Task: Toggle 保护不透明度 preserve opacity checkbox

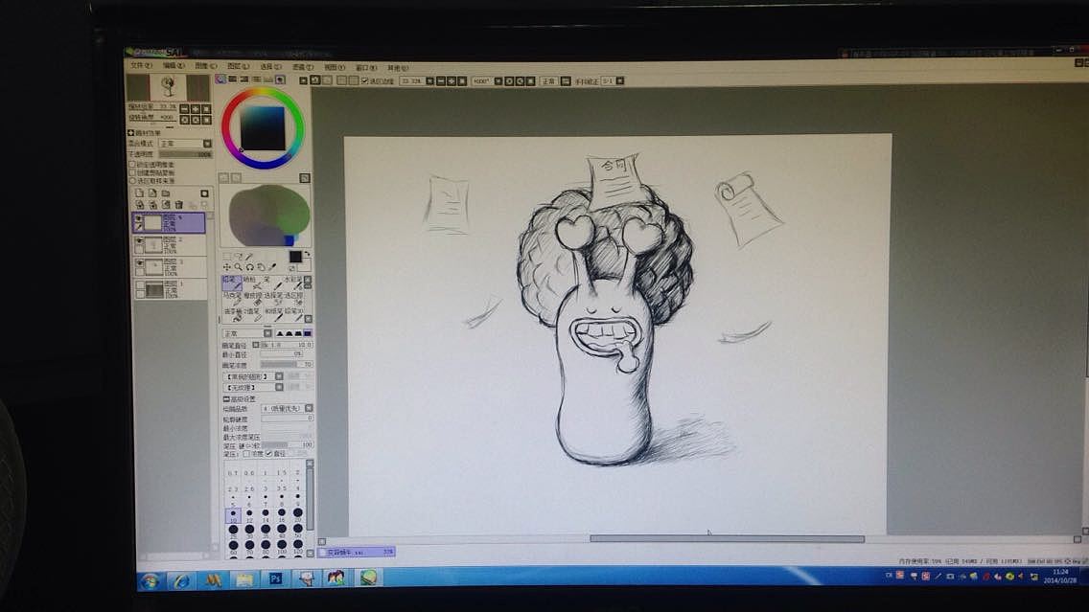Action: pos(132,165)
